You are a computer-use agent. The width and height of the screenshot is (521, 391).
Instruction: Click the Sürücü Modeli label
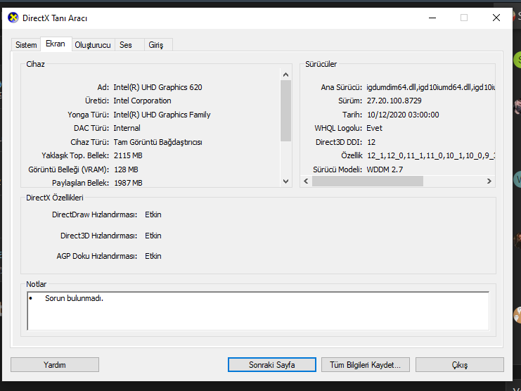click(337, 169)
